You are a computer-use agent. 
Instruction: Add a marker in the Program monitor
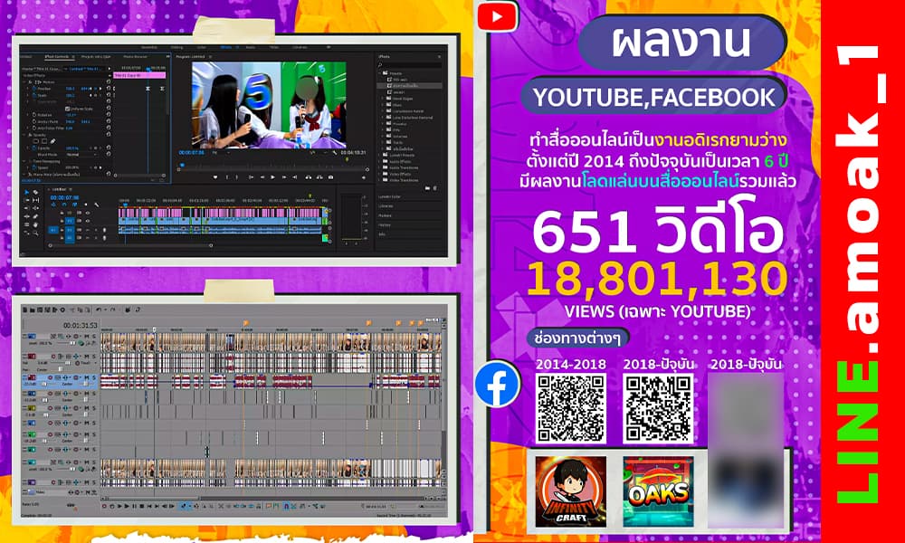point(215,177)
